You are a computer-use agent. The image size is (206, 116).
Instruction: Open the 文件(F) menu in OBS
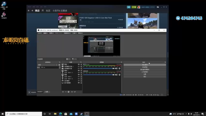[40, 33]
